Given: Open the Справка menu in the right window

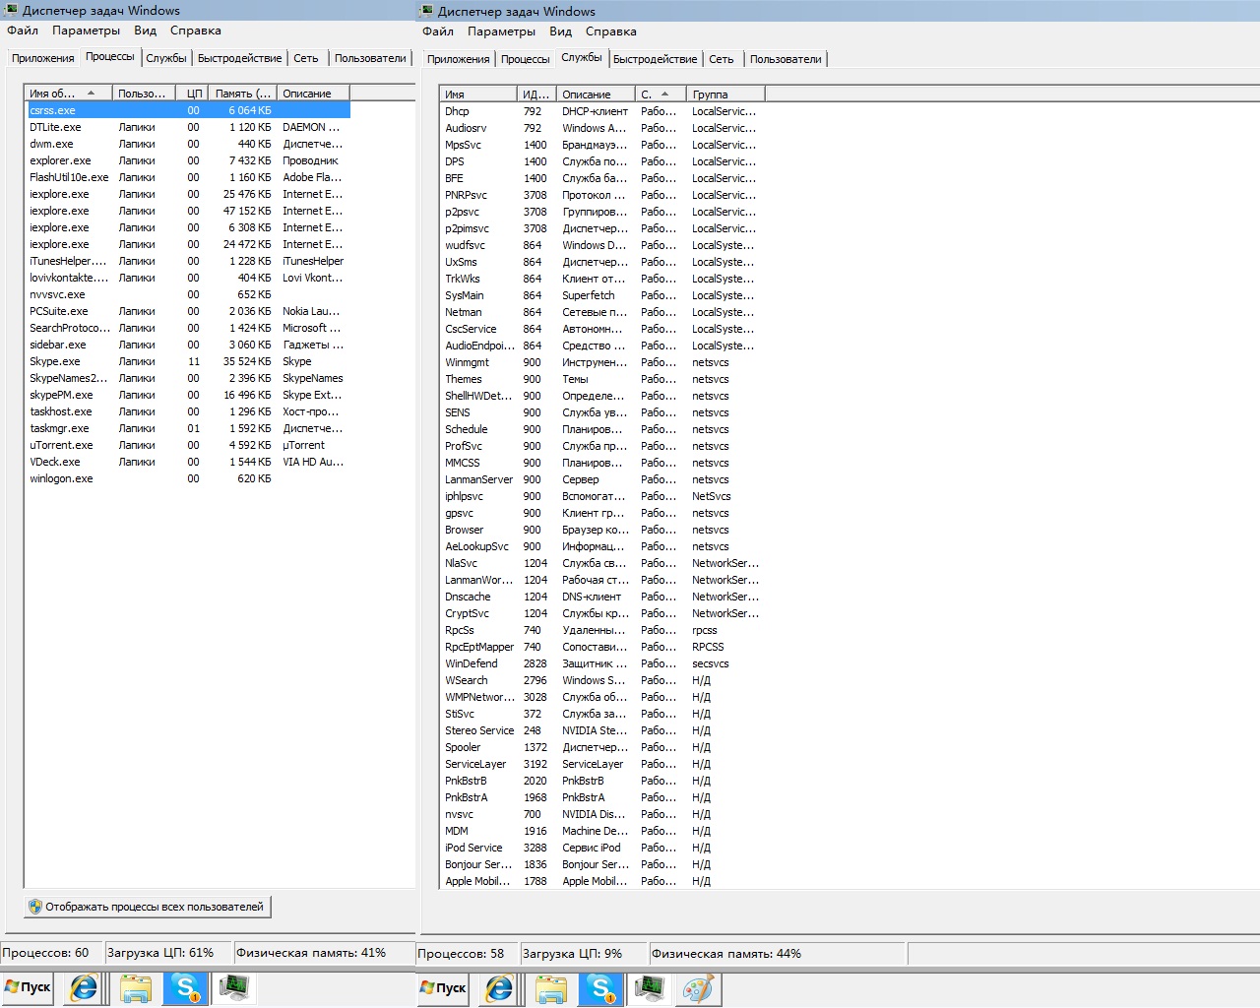Looking at the screenshot, I should (610, 31).
